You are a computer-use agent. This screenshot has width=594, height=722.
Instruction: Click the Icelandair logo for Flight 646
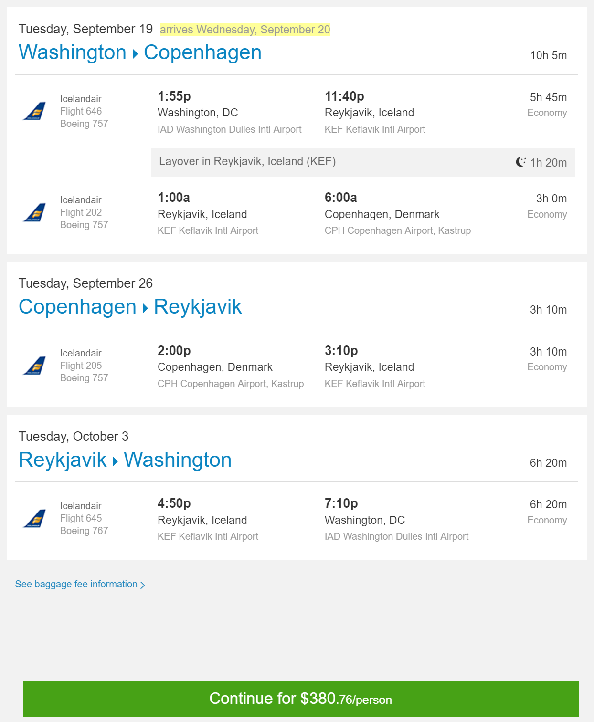pos(35,111)
